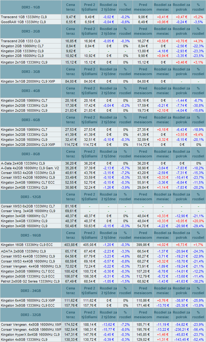The width and height of the screenshot is (206, 342).
Task: Click GoodRAM 1GB 1333MHz CL9 product name
Action: click(24, 22)
